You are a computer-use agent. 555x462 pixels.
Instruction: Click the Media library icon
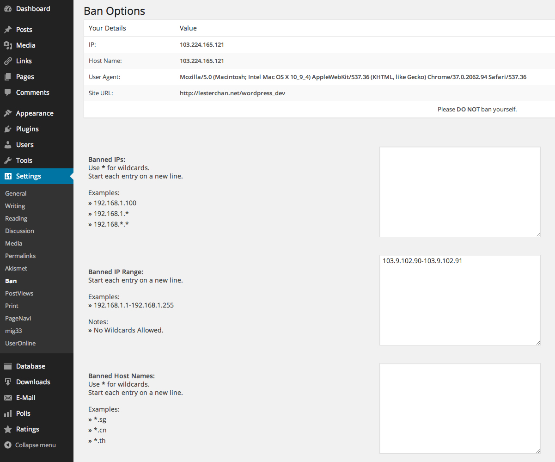[x=8, y=45]
